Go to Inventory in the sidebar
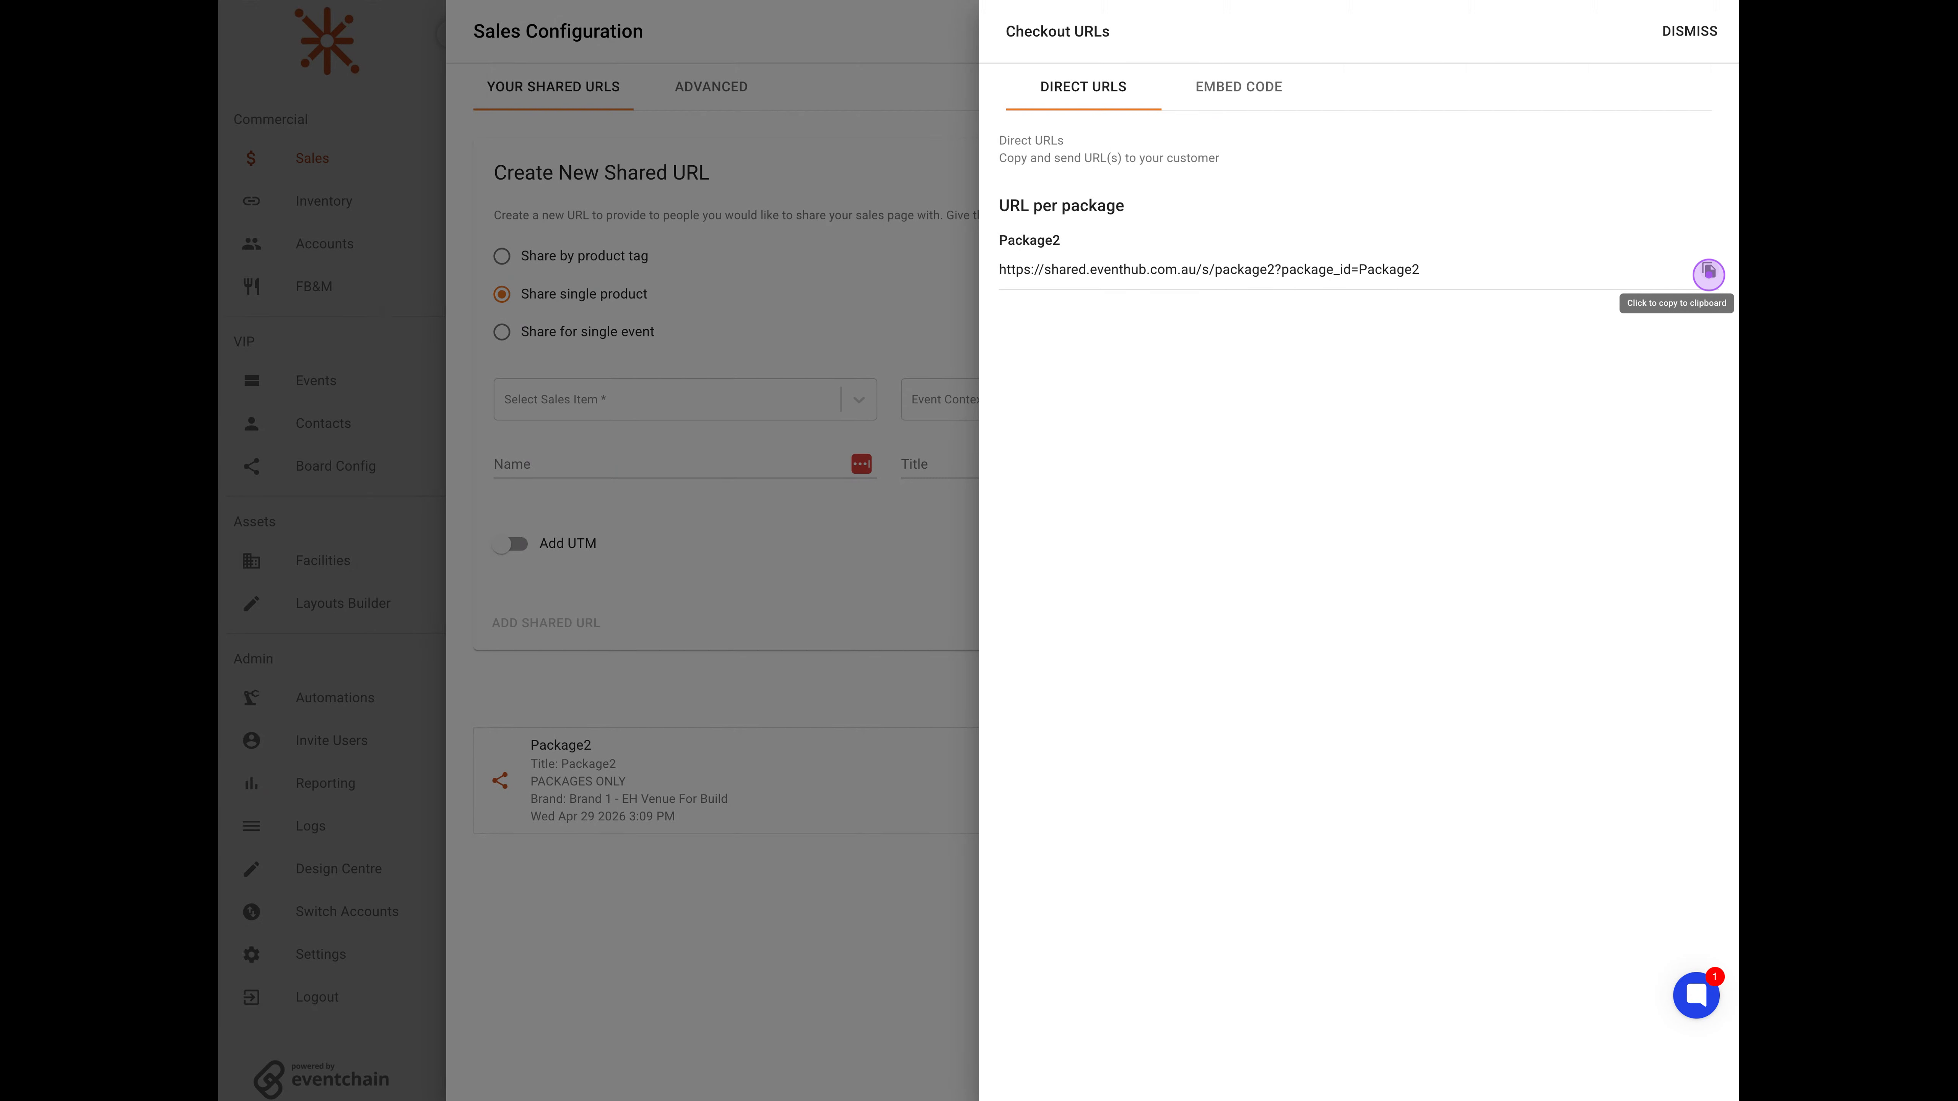This screenshot has width=1958, height=1101. pos(324,201)
